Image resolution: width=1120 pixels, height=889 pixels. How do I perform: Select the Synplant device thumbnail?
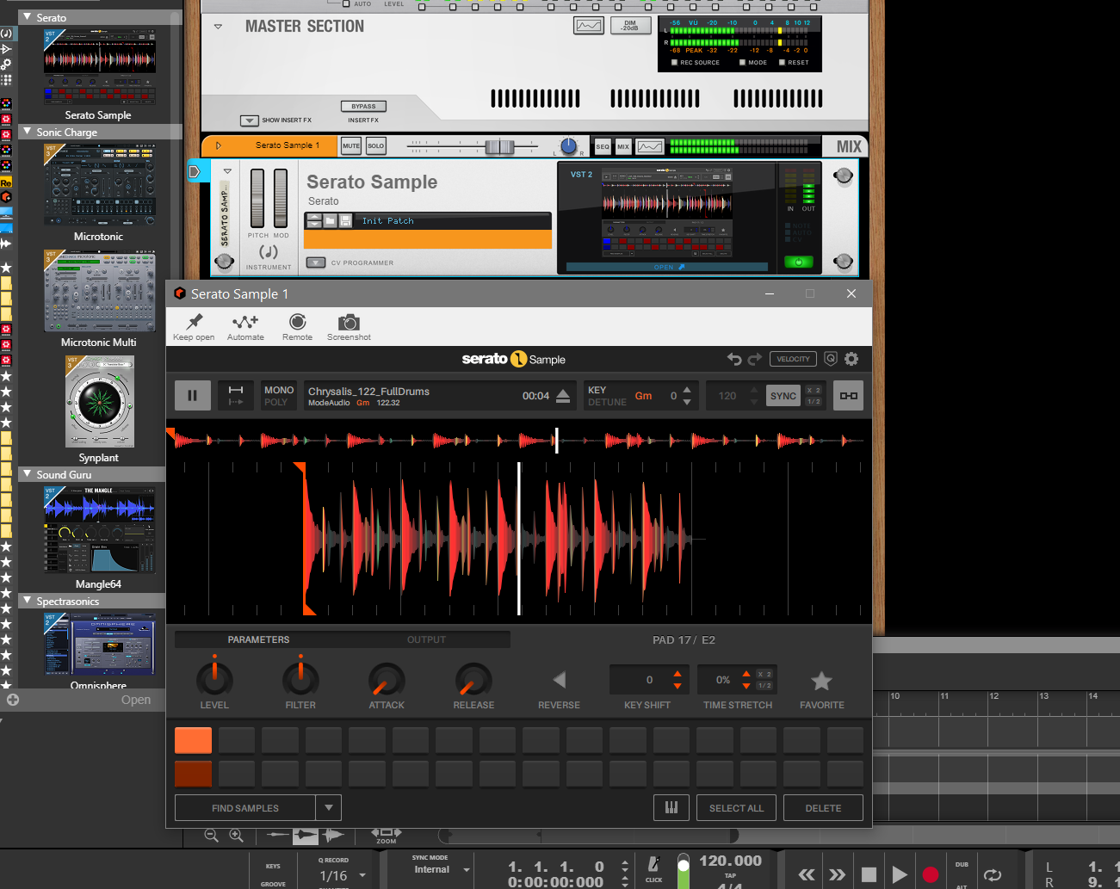point(100,401)
